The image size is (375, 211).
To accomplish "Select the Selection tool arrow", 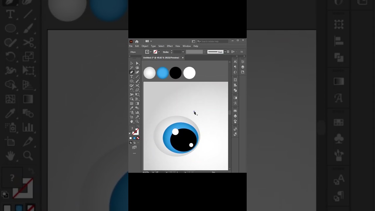I will click(132, 63).
